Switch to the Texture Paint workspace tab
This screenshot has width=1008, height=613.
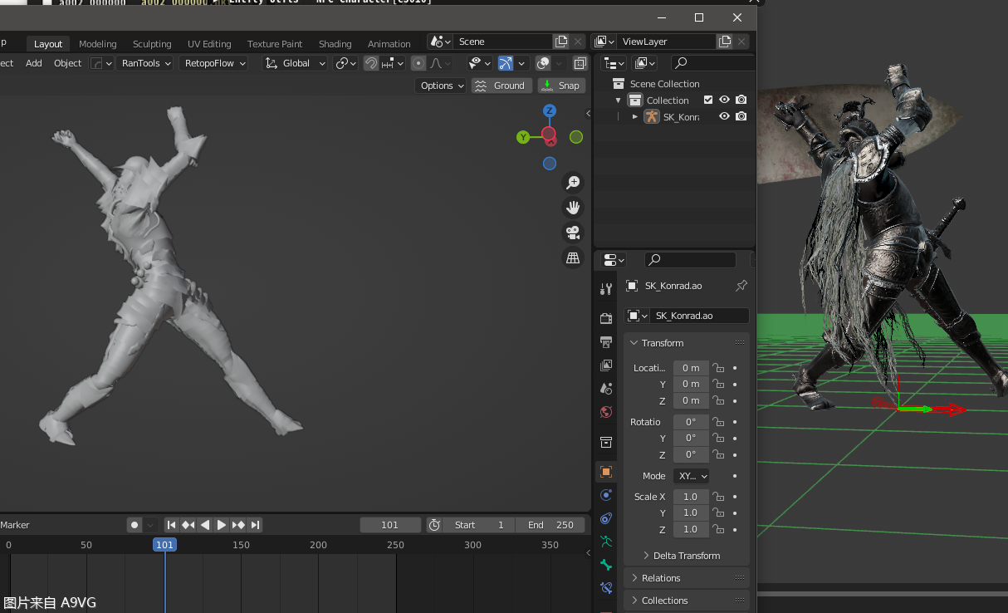click(275, 44)
